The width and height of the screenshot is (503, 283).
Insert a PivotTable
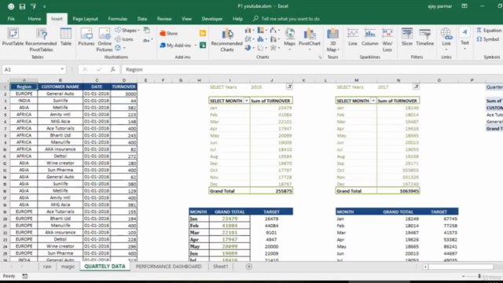click(x=13, y=37)
